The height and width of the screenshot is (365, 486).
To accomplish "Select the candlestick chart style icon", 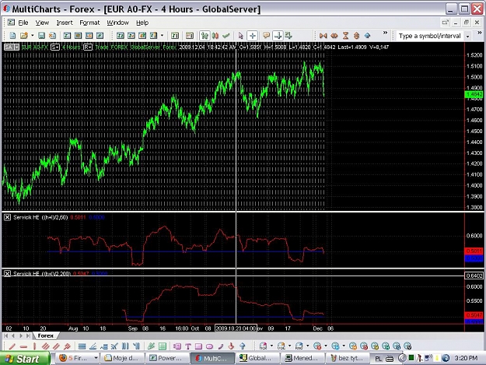I will coord(215,36).
